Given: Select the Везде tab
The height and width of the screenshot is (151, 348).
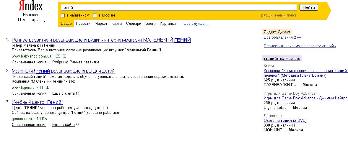Looking at the screenshot, I should click(66, 24).
